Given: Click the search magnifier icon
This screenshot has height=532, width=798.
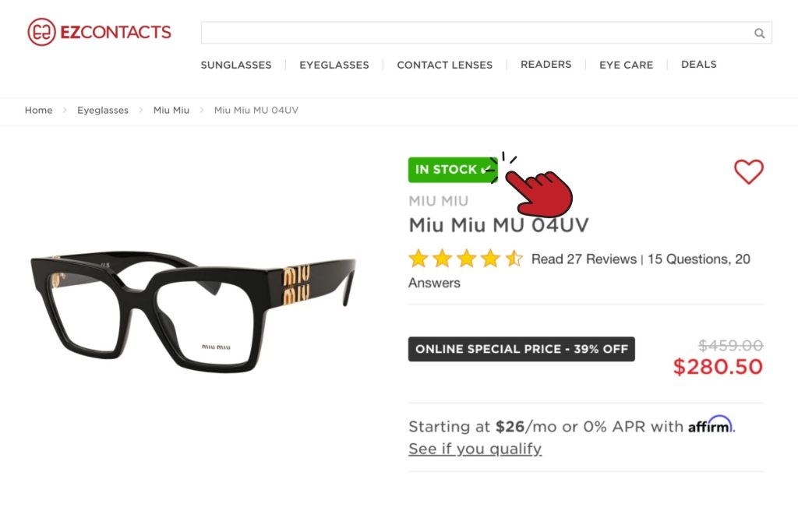Looking at the screenshot, I should (759, 33).
